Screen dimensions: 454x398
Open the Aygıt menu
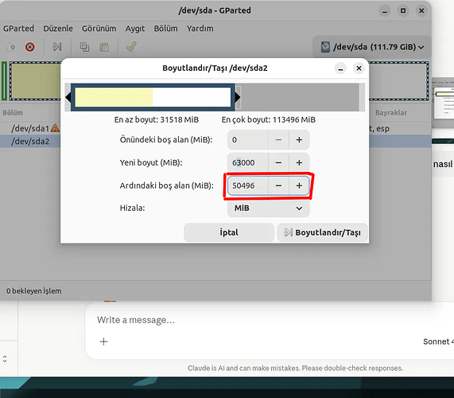pyautogui.click(x=135, y=29)
